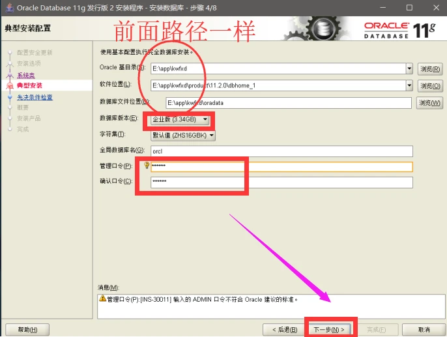
Task: Click the 安装产品 step in sidebar
Action: [x=29, y=119]
